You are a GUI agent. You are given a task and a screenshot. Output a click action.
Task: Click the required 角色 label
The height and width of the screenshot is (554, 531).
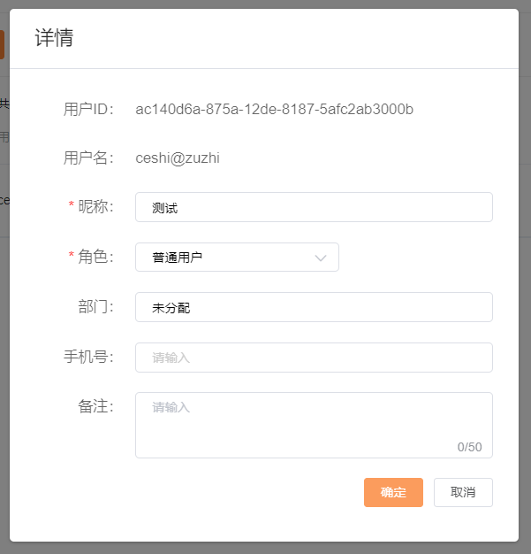[x=95, y=258]
